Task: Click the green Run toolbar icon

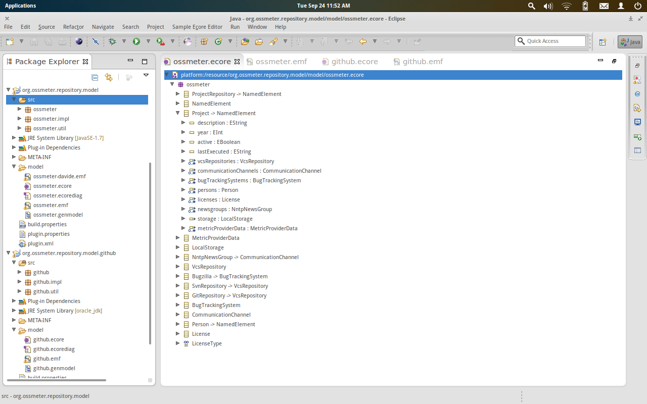Action: point(136,41)
